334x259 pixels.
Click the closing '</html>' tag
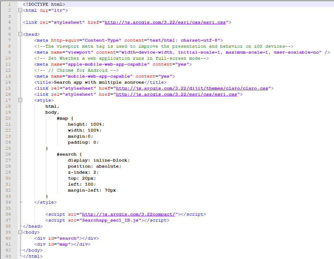pos(33,256)
